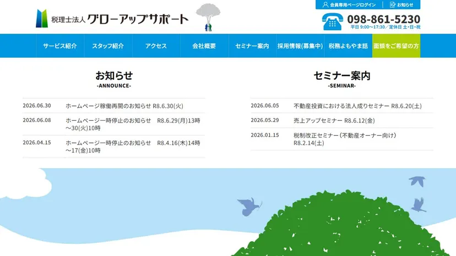456x256 pixels.
Task: Open the 会員専用ページログイン link
Action: pyautogui.click(x=352, y=5)
